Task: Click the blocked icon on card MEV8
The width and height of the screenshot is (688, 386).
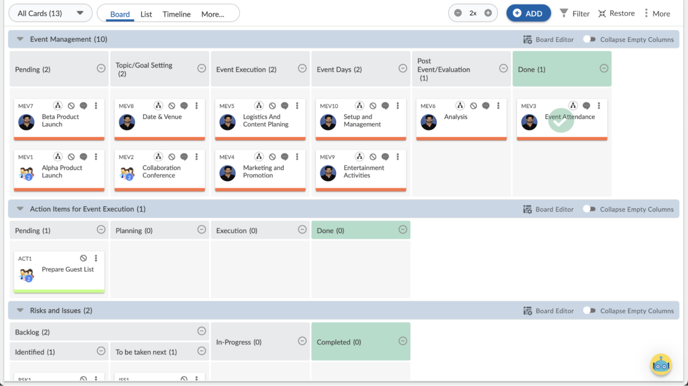Action: 172,106
